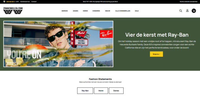
Task: Click the star rating in top bar
Action: pos(10,2)
